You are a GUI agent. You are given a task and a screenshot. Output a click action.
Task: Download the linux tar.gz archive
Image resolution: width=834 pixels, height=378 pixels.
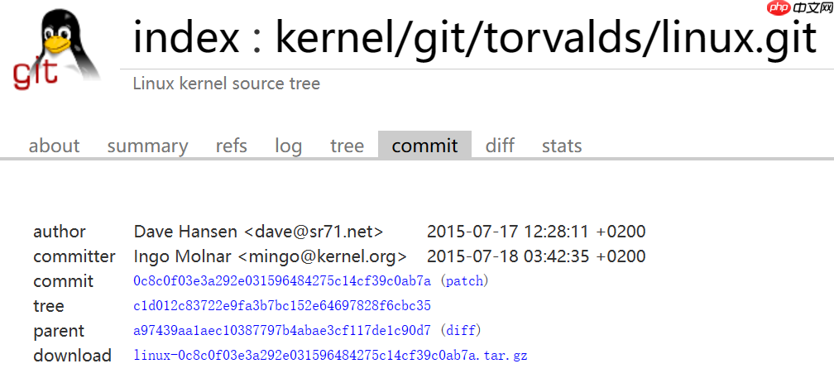pyautogui.click(x=330, y=356)
